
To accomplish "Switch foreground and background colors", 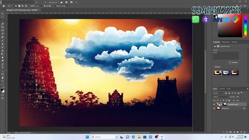I will [x=4, y=87].
